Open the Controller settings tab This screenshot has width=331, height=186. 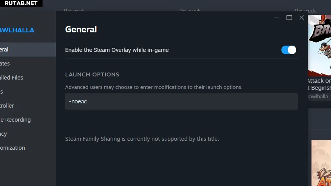(x=7, y=106)
